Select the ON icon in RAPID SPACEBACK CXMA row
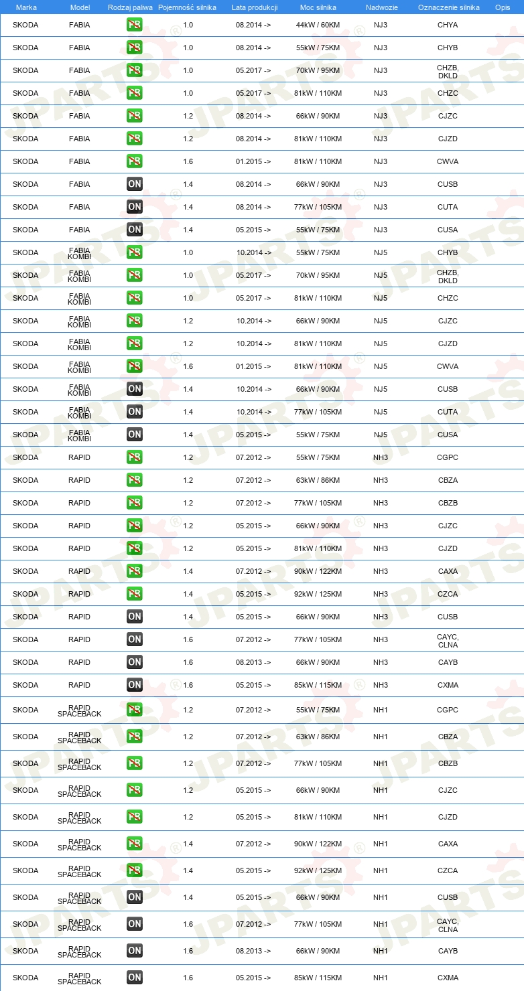This screenshot has width=524, height=991. click(x=135, y=978)
